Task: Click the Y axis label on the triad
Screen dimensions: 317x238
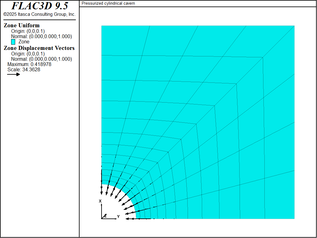Action: [118, 217]
